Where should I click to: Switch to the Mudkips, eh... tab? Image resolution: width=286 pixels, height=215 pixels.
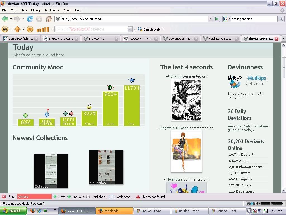pyautogui.click(x=221, y=39)
